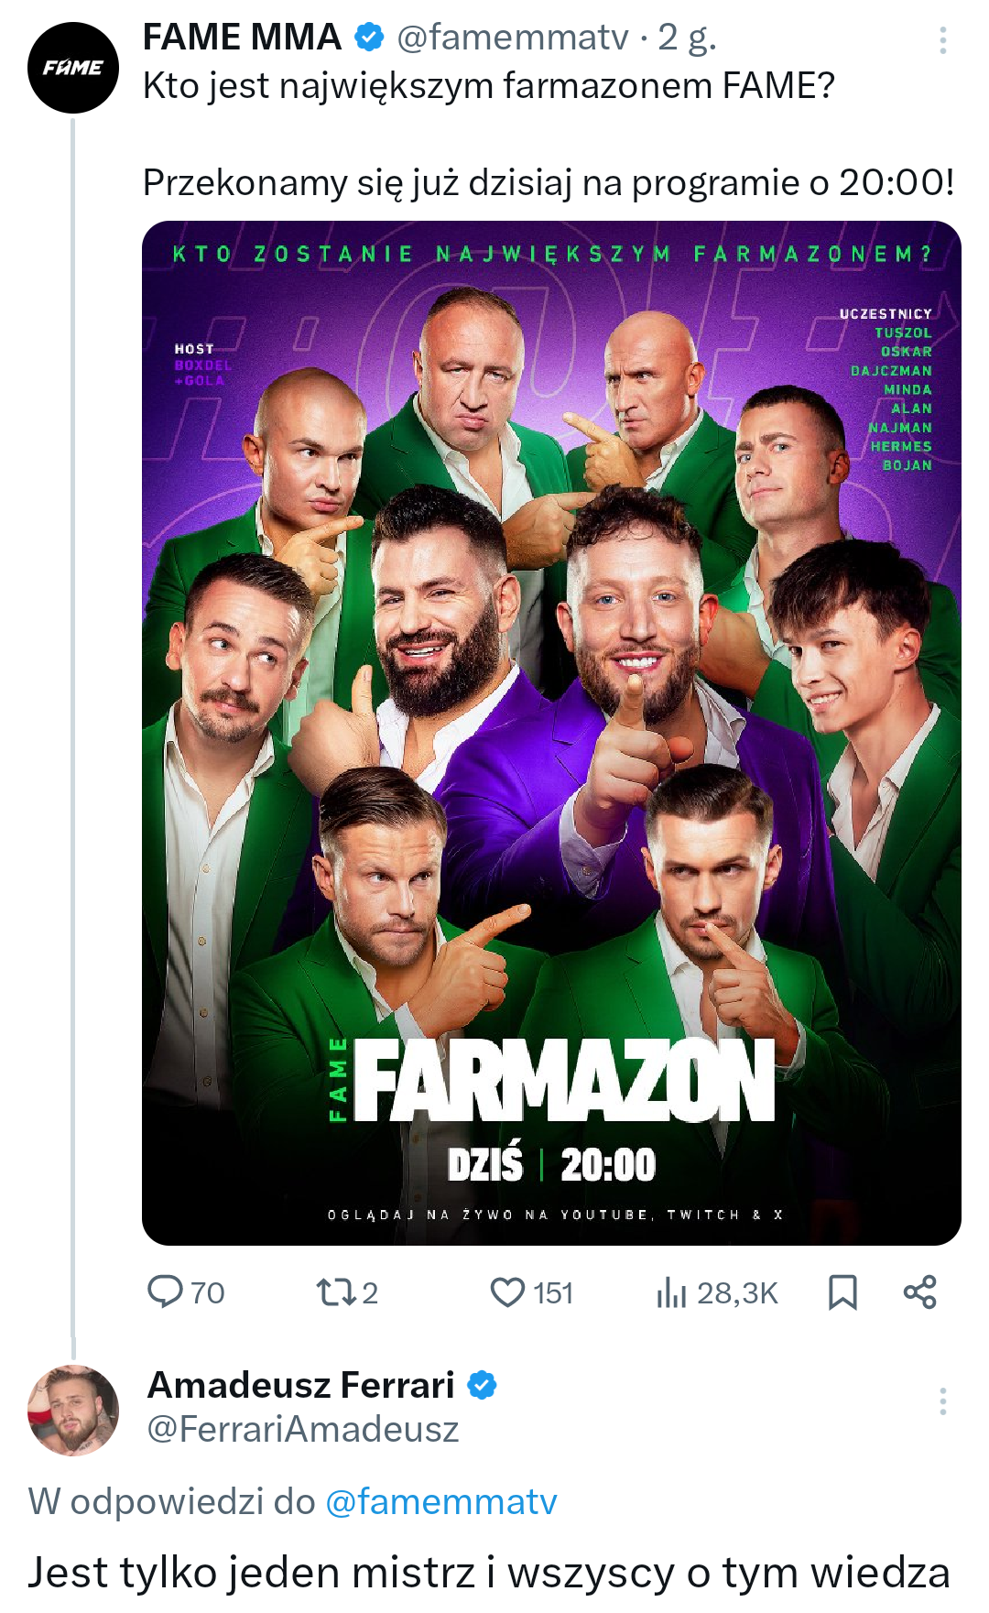Screen dimensions: 989x1613
Task: View tweet analytics bar chart icon
Action: point(671,1292)
